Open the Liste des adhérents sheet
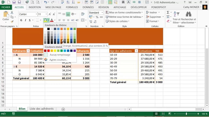This screenshot has width=209, height=117. point(41,109)
